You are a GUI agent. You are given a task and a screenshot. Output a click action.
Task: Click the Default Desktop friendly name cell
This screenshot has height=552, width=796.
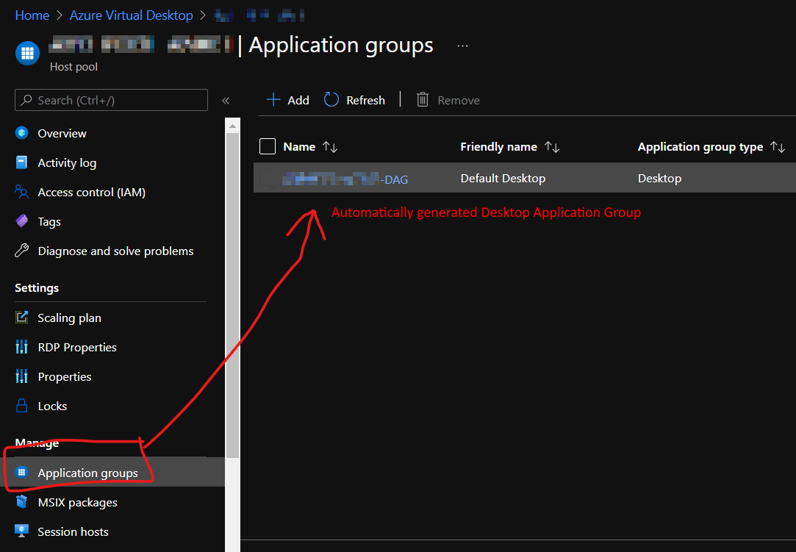coord(503,179)
